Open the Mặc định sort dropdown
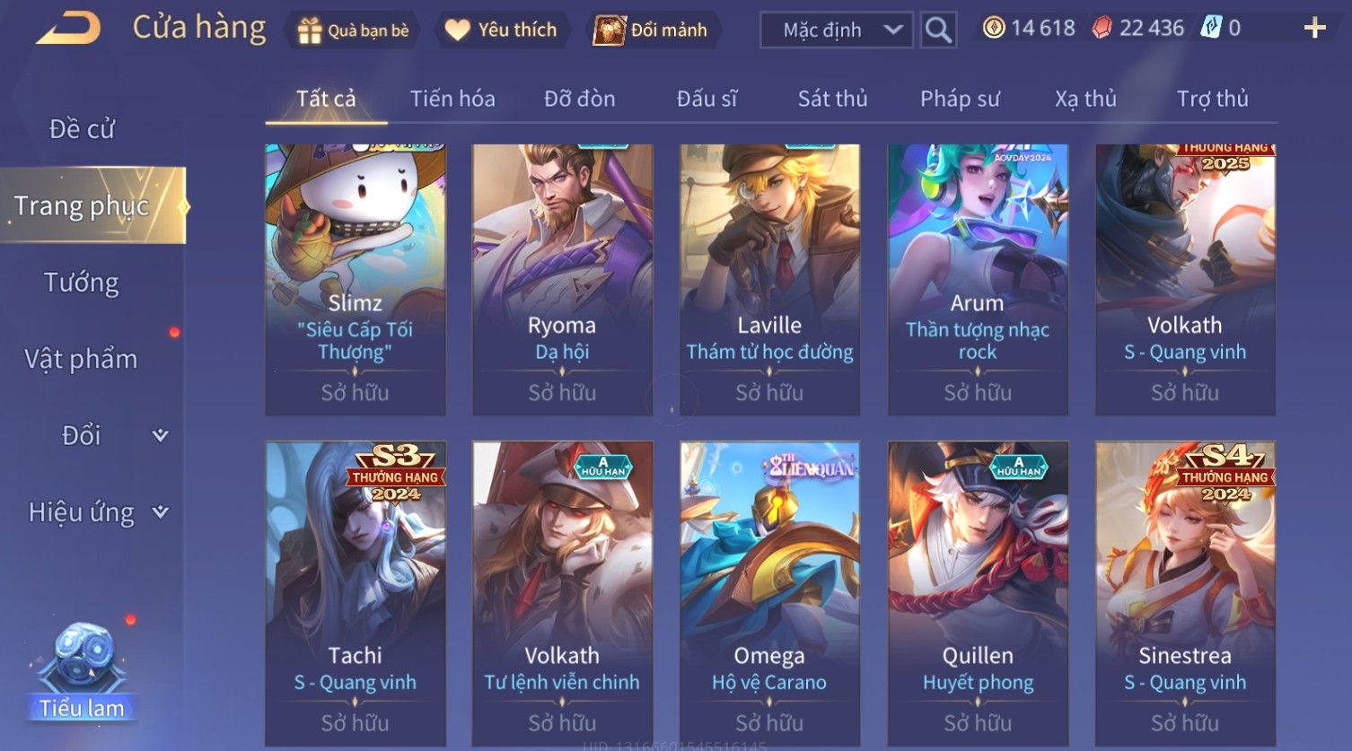The width and height of the screenshot is (1352, 751). tap(836, 30)
